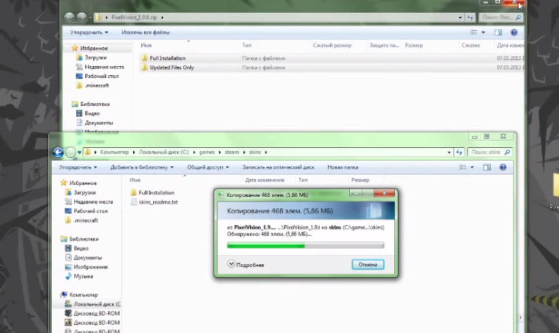The width and height of the screenshot is (559, 333).
Task: Open Загрузки in zip window sidebar
Action: pyautogui.click(x=96, y=57)
